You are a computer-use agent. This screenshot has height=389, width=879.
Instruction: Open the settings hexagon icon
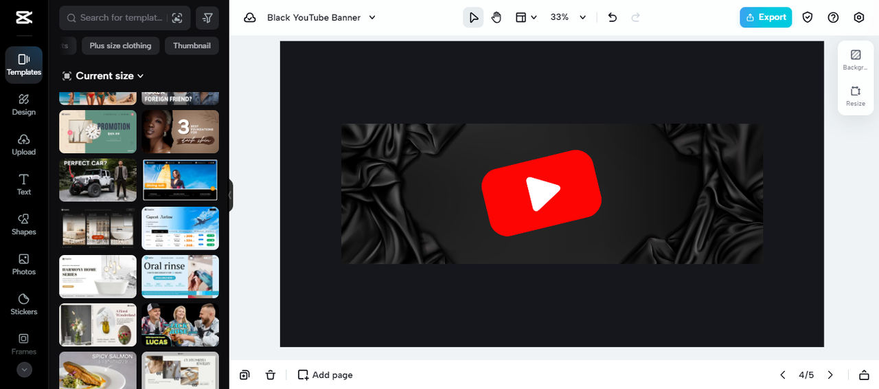(859, 17)
